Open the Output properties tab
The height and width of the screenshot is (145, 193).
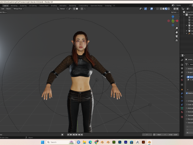tap(182, 68)
